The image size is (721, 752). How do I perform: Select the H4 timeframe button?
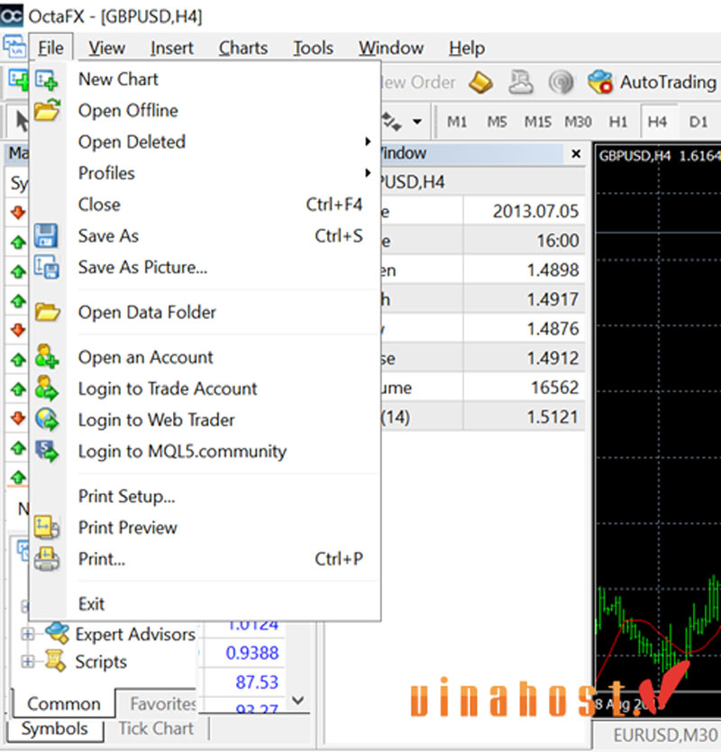[x=657, y=122]
